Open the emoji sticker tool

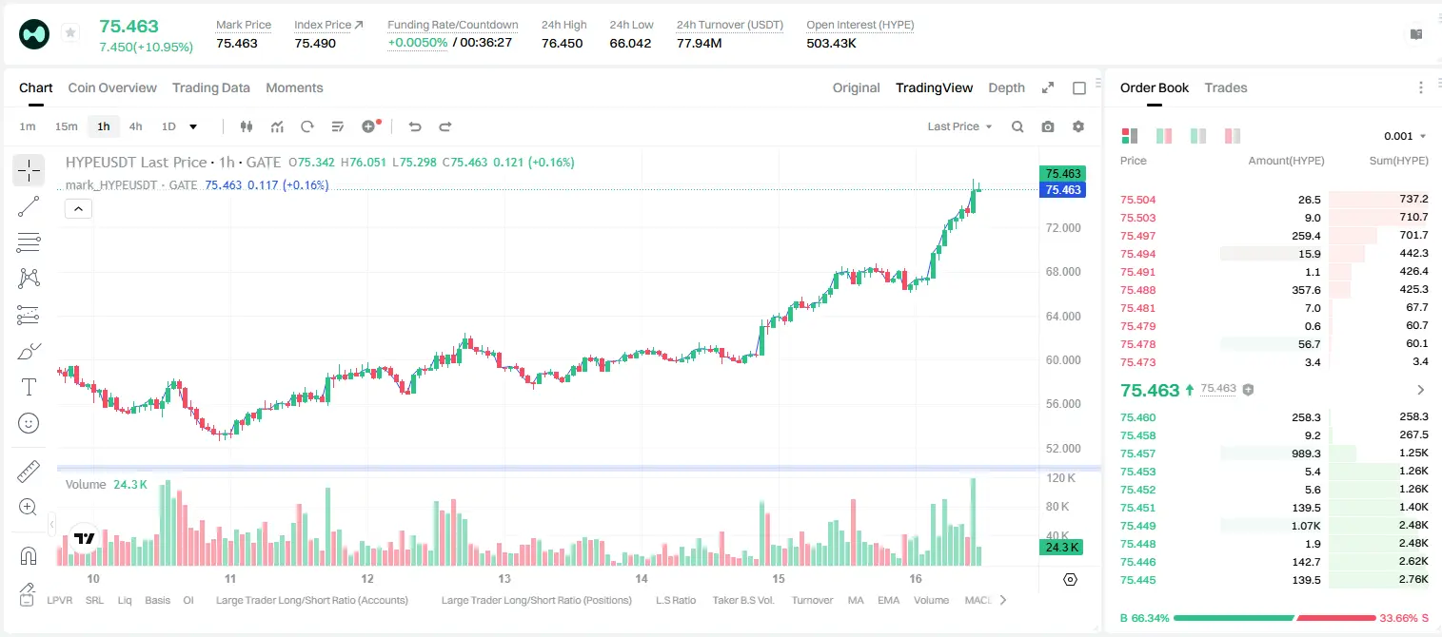click(x=29, y=423)
